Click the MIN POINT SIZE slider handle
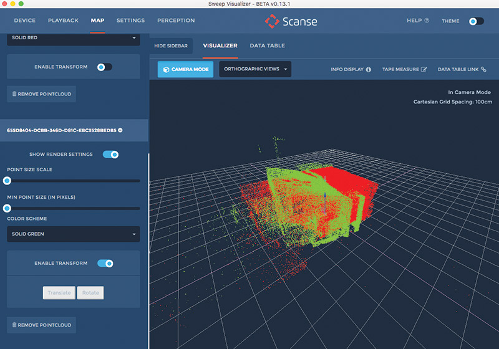This screenshot has height=349, width=499. 7,209
